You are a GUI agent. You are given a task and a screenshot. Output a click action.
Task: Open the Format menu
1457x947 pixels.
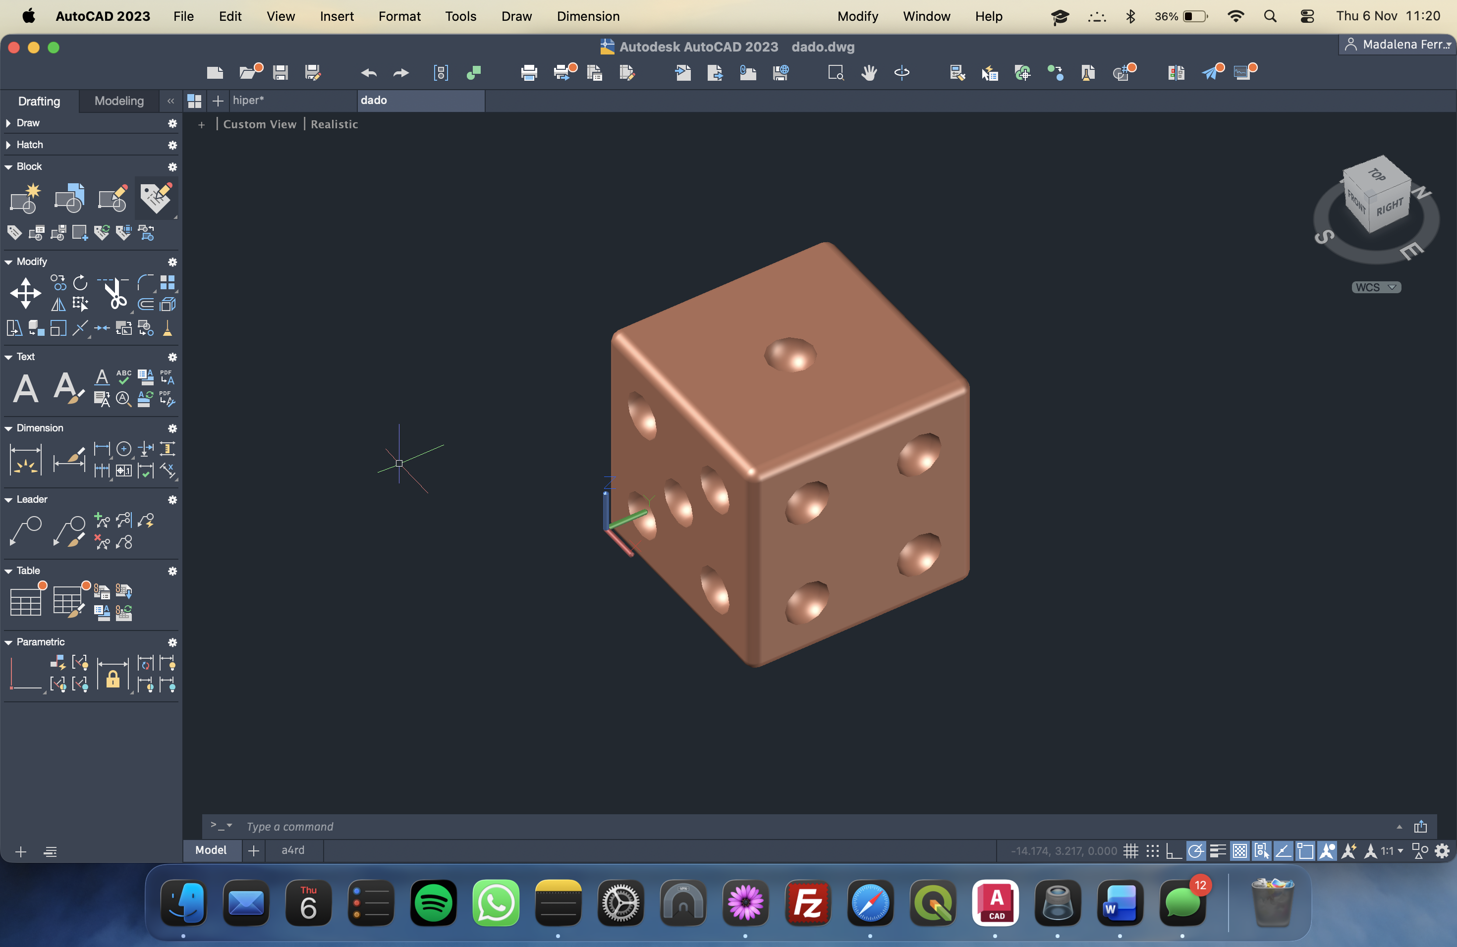[399, 16]
